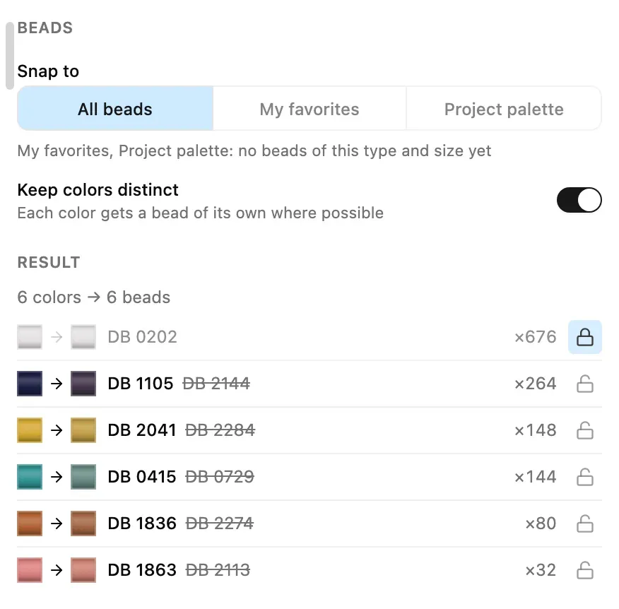Lock the DB 2041 bead mapping
The width and height of the screenshot is (619, 609).
point(584,430)
